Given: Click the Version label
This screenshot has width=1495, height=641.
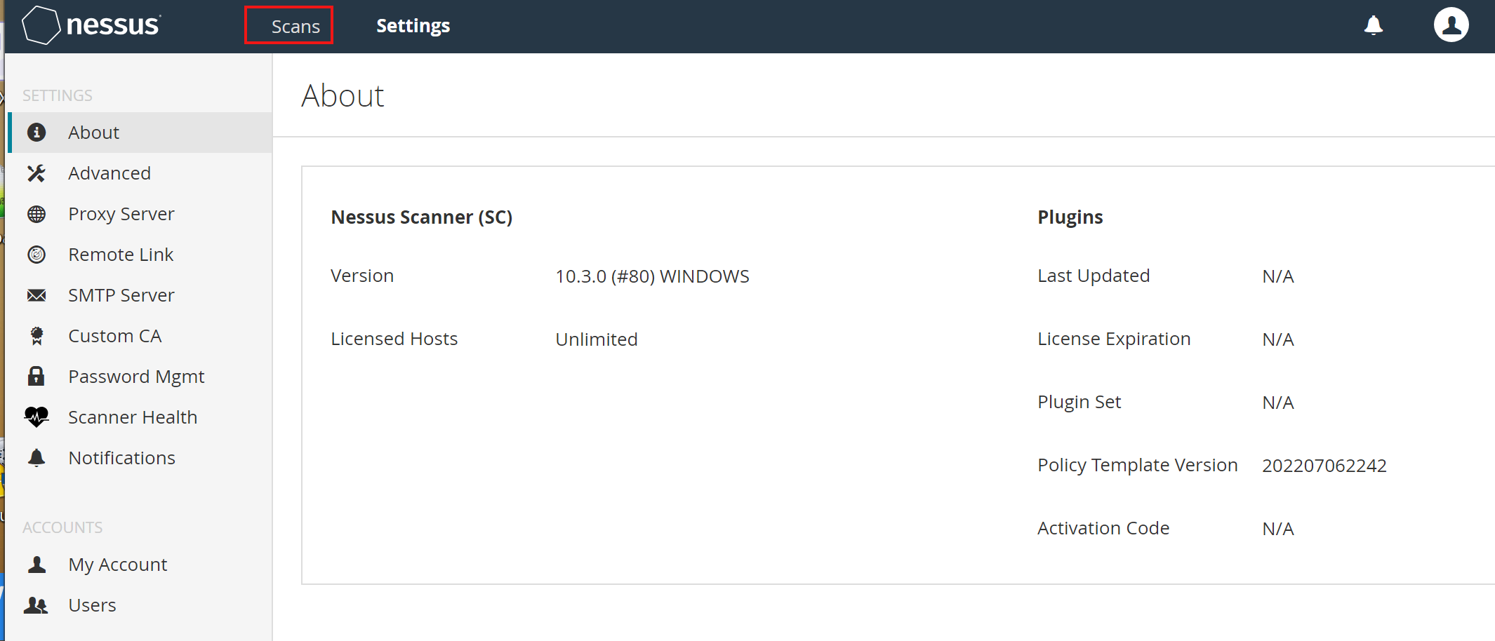Looking at the screenshot, I should click(362, 276).
